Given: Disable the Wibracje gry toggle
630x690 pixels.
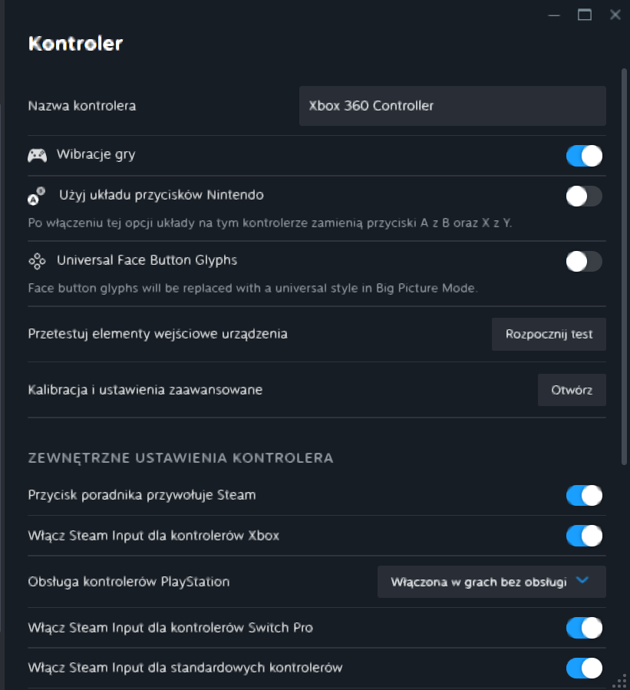Looking at the screenshot, I should point(584,156).
